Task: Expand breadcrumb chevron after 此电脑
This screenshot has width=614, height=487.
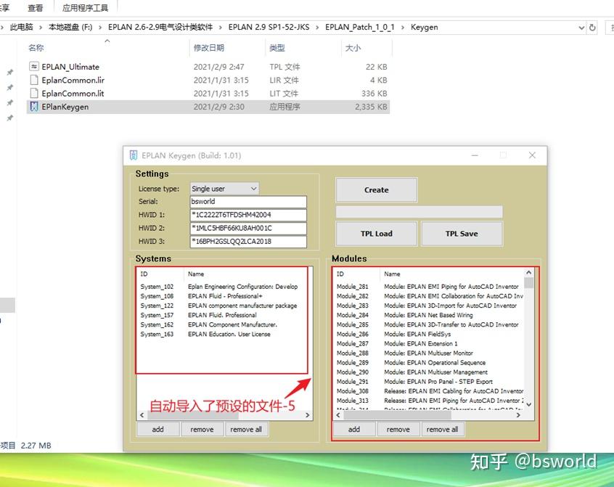Action: click(x=41, y=28)
